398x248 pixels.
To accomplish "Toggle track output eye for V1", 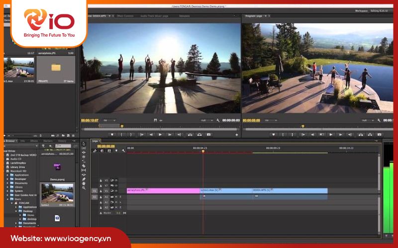I will (116, 191).
